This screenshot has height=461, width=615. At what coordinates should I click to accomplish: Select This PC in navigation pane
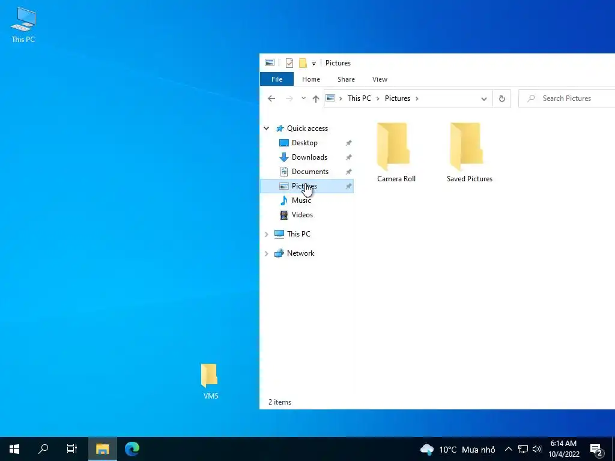coord(298,234)
